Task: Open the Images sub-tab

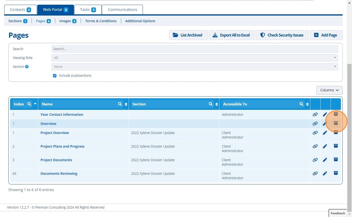Action: [x=68, y=21]
